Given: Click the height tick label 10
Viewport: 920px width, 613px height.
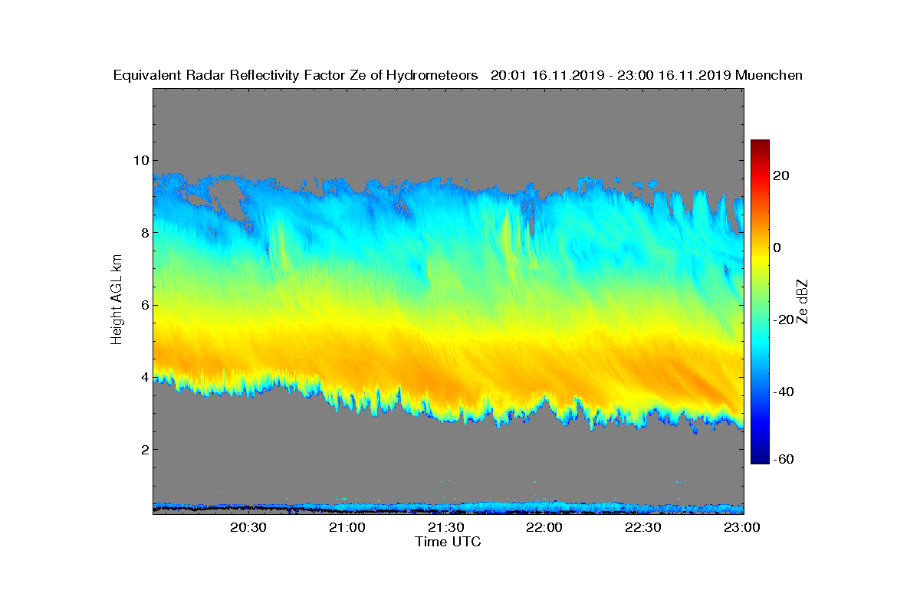Looking at the screenshot, I should [x=140, y=160].
